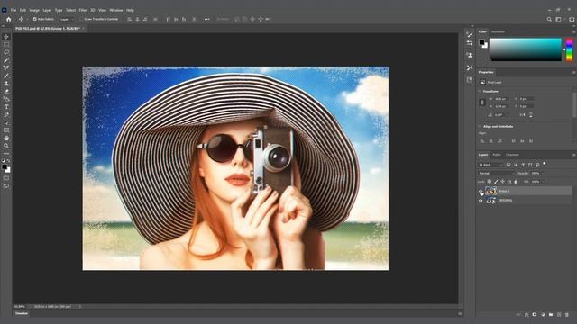
Task: Click align top edges in options bar
Action: pos(169,19)
